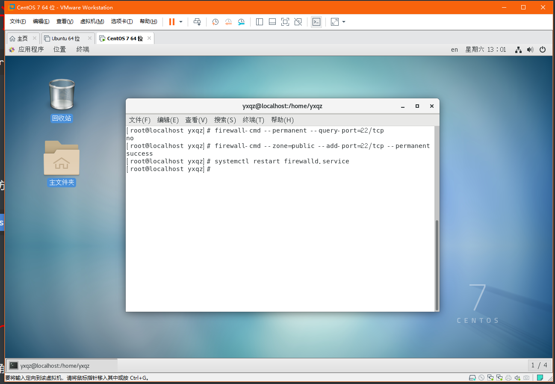Viewport: 555px width, 384px height.
Task: Close the CentOS 7 64 位 tab
Action: [149, 38]
